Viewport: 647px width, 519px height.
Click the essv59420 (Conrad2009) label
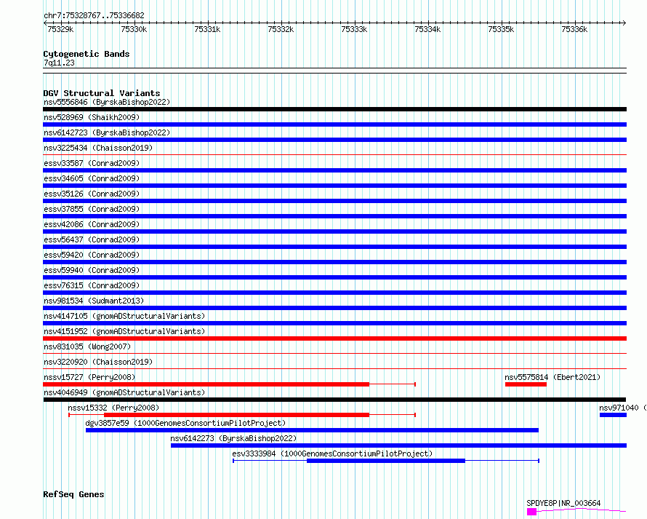click(x=92, y=255)
